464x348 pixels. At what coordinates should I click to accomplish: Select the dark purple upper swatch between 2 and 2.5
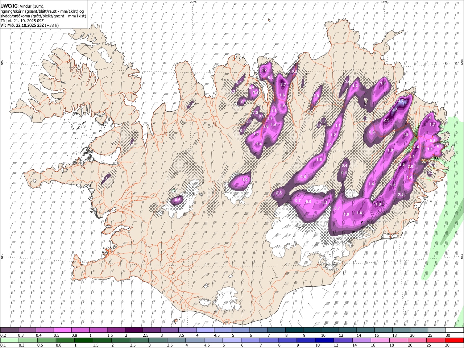coord(134,330)
